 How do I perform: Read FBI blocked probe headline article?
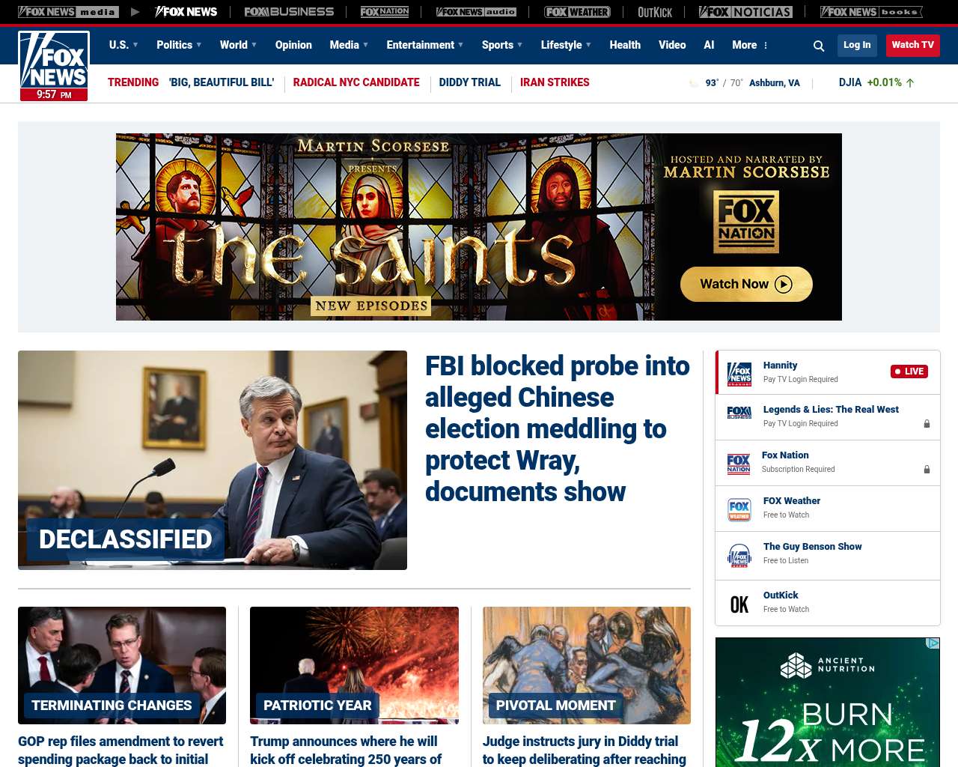pos(558,428)
